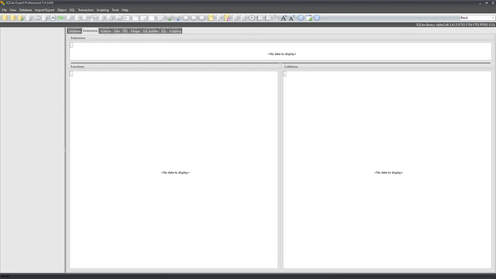Viewport: 496px width, 279px height.
Task: Click the first new database cylinder icon
Action: point(4,18)
